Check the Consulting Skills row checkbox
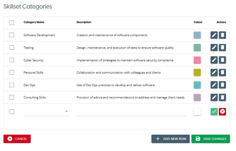Screen dimensions: 236x151 tap(12, 97)
